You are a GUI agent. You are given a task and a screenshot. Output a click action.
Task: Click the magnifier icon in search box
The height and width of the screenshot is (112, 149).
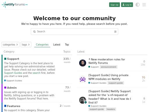coord(34,32)
